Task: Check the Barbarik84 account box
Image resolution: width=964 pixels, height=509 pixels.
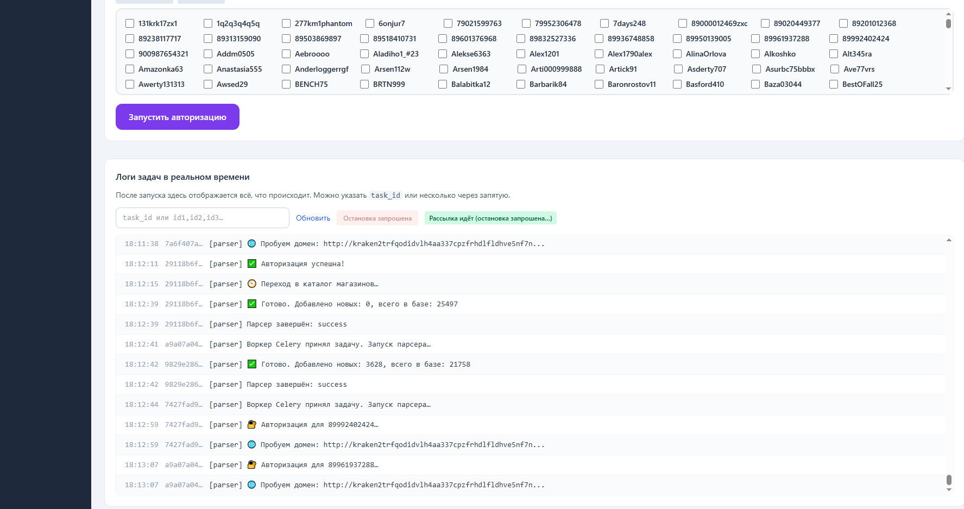Action: 521,84
